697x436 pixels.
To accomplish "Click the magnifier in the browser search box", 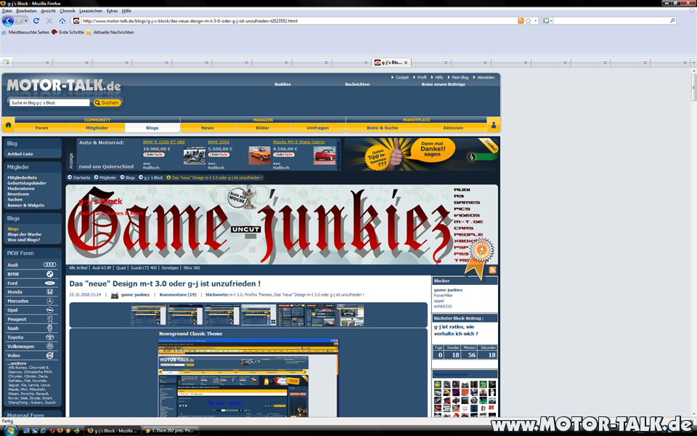I will (672, 20).
